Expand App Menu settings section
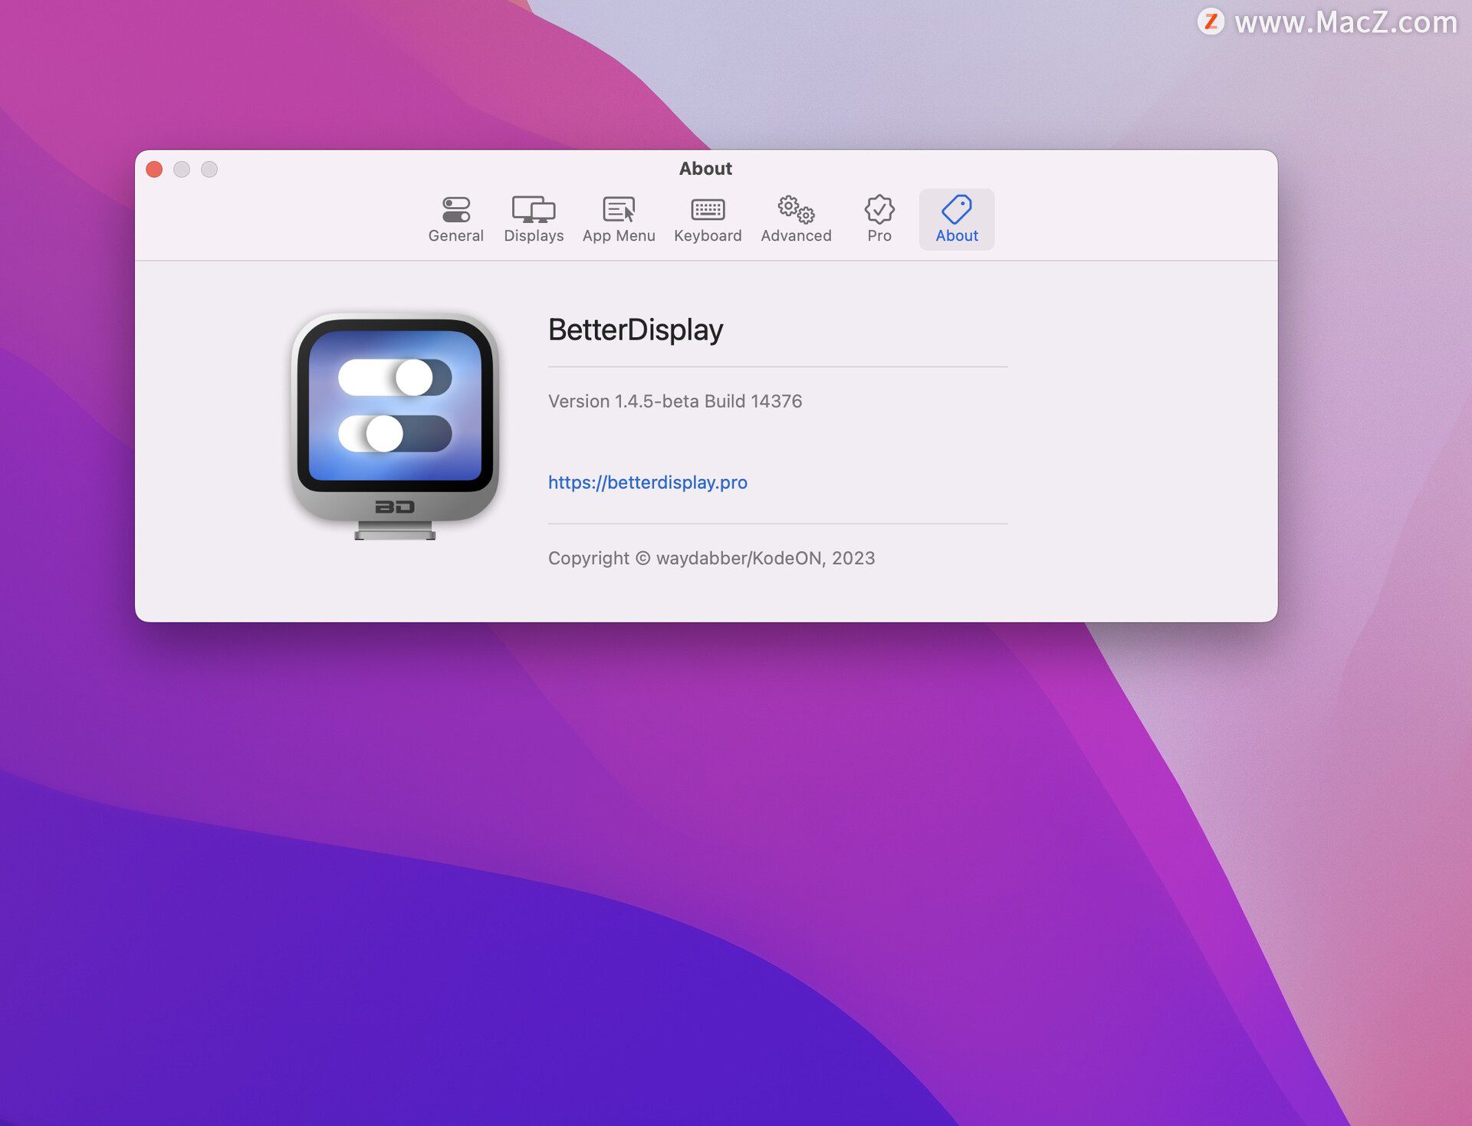Viewport: 1472px width, 1126px height. [x=618, y=218]
